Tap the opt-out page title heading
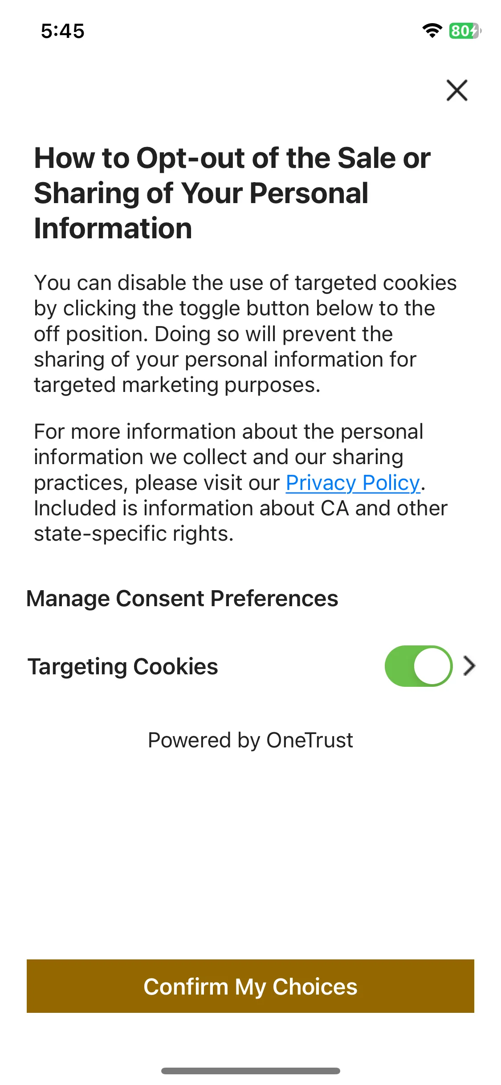The height and width of the screenshot is (1085, 501). (x=232, y=193)
